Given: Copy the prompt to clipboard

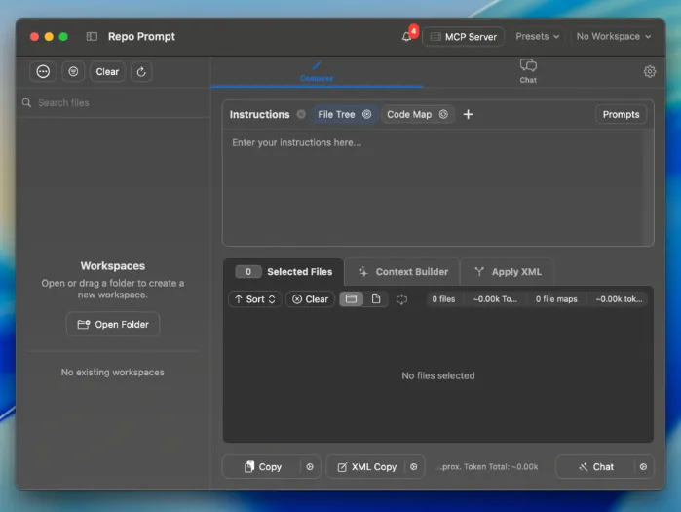Looking at the screenshot, I should [262, 467].
